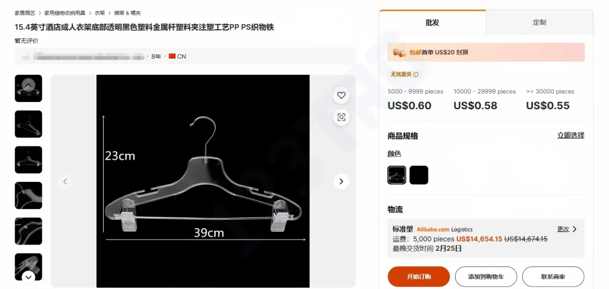The image size is (609, 289).
Task: Open the 家用储物收纳用具 breadcrumb link
Action: pyautogui.click(x=64, y=13)
